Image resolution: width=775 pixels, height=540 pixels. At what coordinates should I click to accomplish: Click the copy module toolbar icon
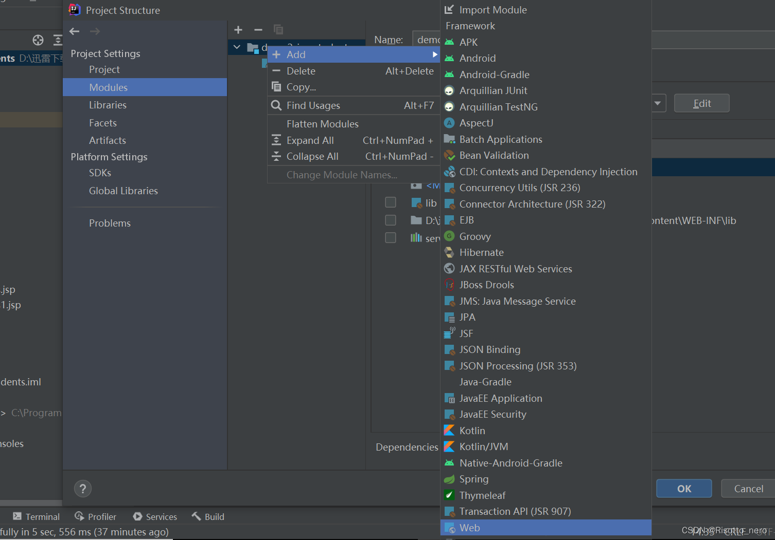coord(278,30)
